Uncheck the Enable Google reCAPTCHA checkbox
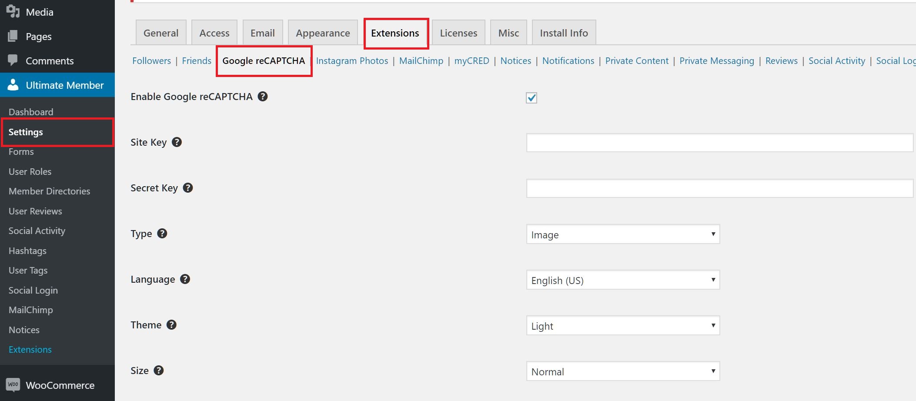916x401 pixels. (x=532, y=98)
